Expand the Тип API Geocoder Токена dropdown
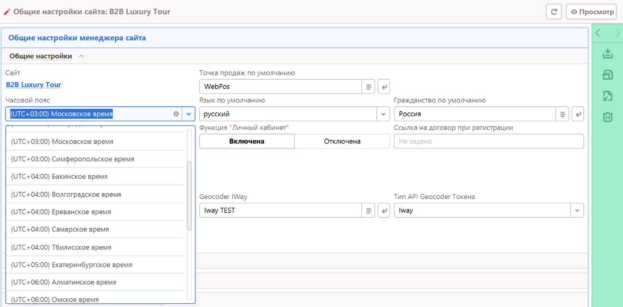Image resolution: width=623 pixels, height=307 pixels. 577,210
